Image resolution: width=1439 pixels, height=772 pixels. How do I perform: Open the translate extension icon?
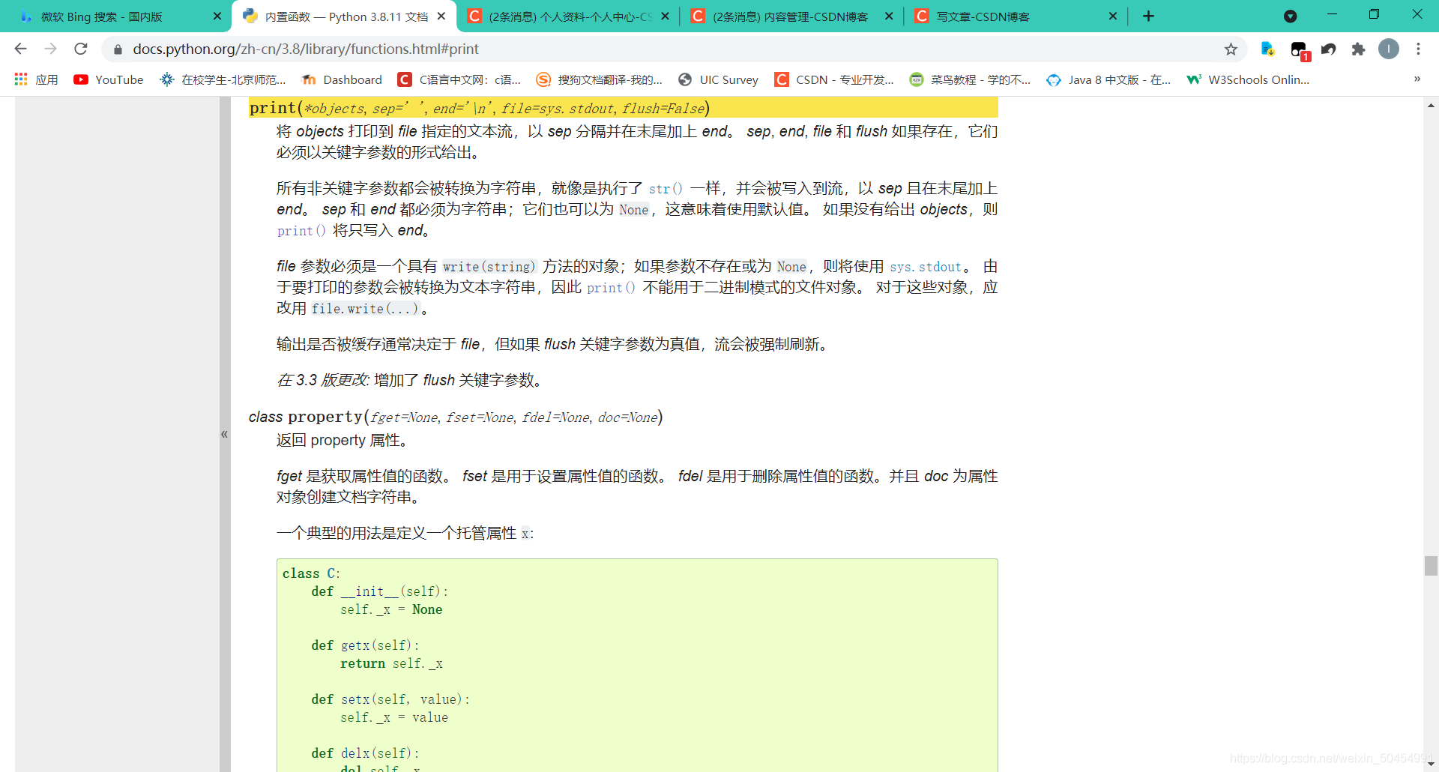pyautogui.click(x=1267, y=49)
